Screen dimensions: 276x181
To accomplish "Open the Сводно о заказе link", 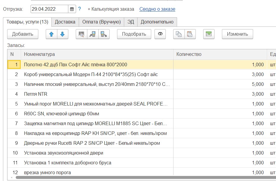I will tap(157, 9).
